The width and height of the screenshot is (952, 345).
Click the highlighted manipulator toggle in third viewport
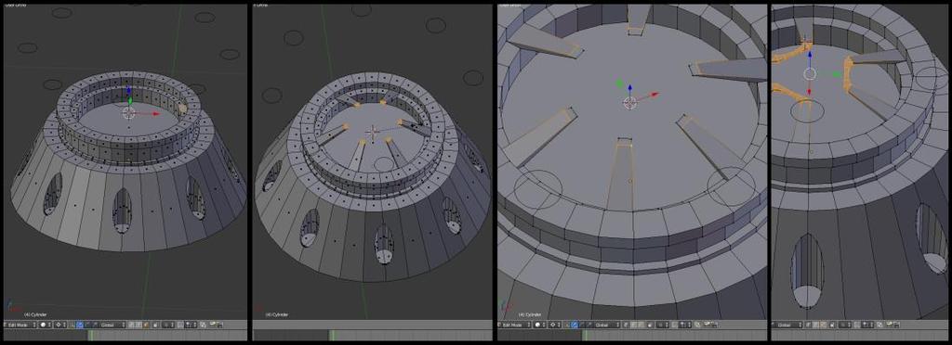coord(575,325)
